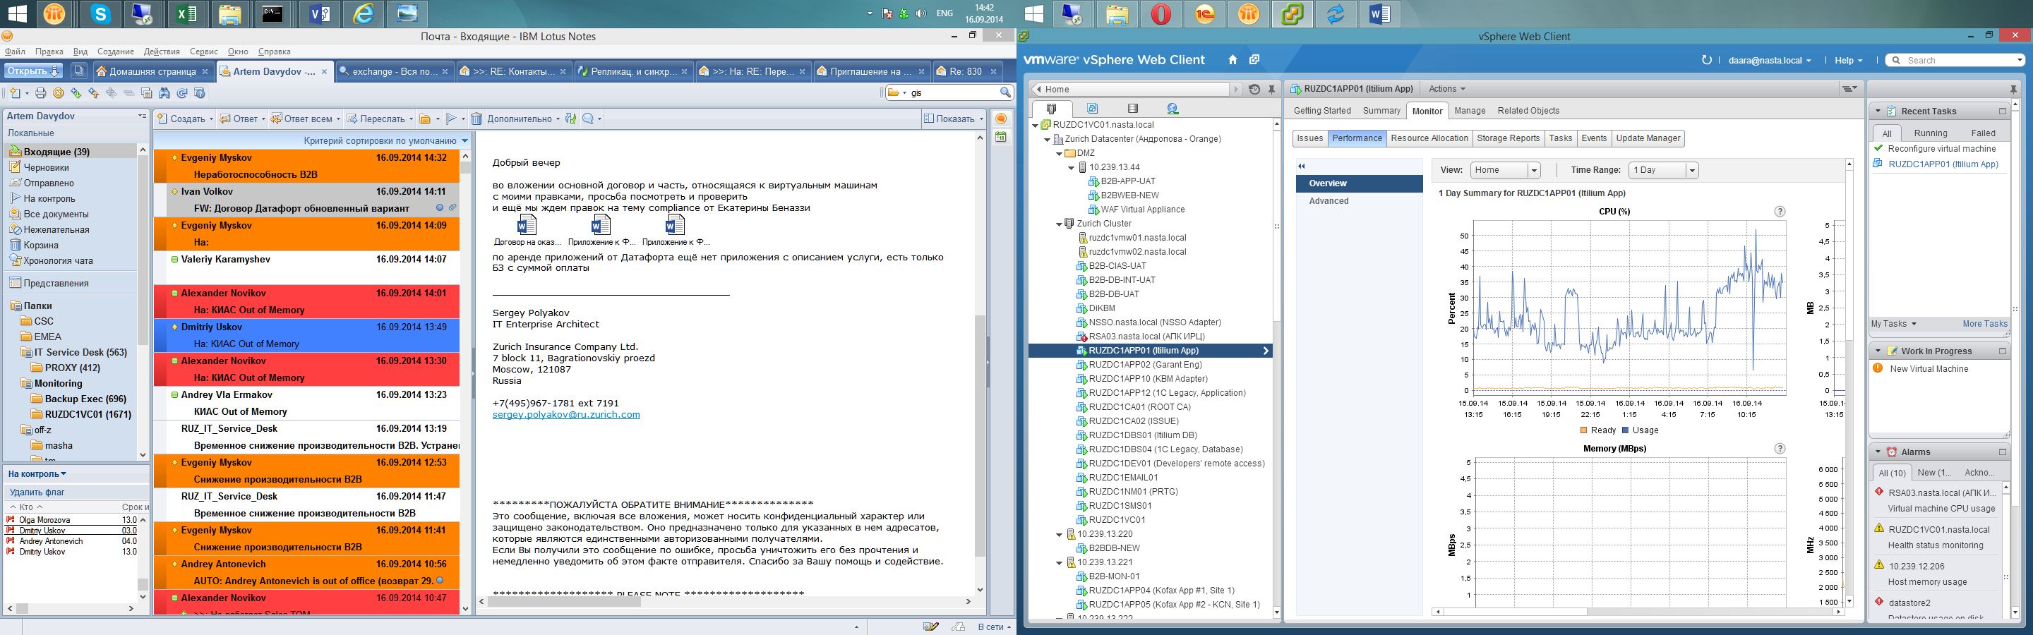Open Internet Explorer from the left taskbar

click(x=364, y=14)
